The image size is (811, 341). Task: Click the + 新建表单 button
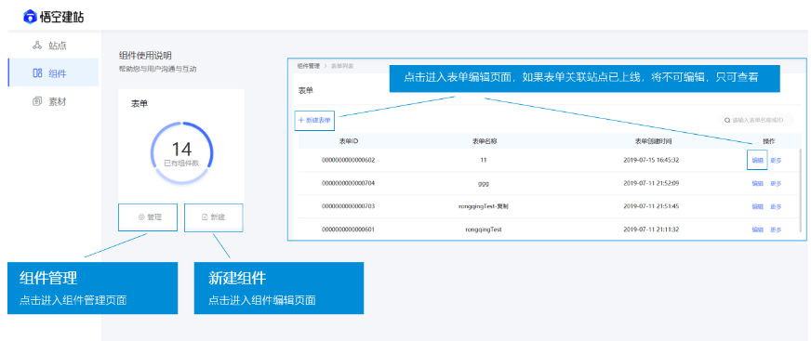point(314,121)
